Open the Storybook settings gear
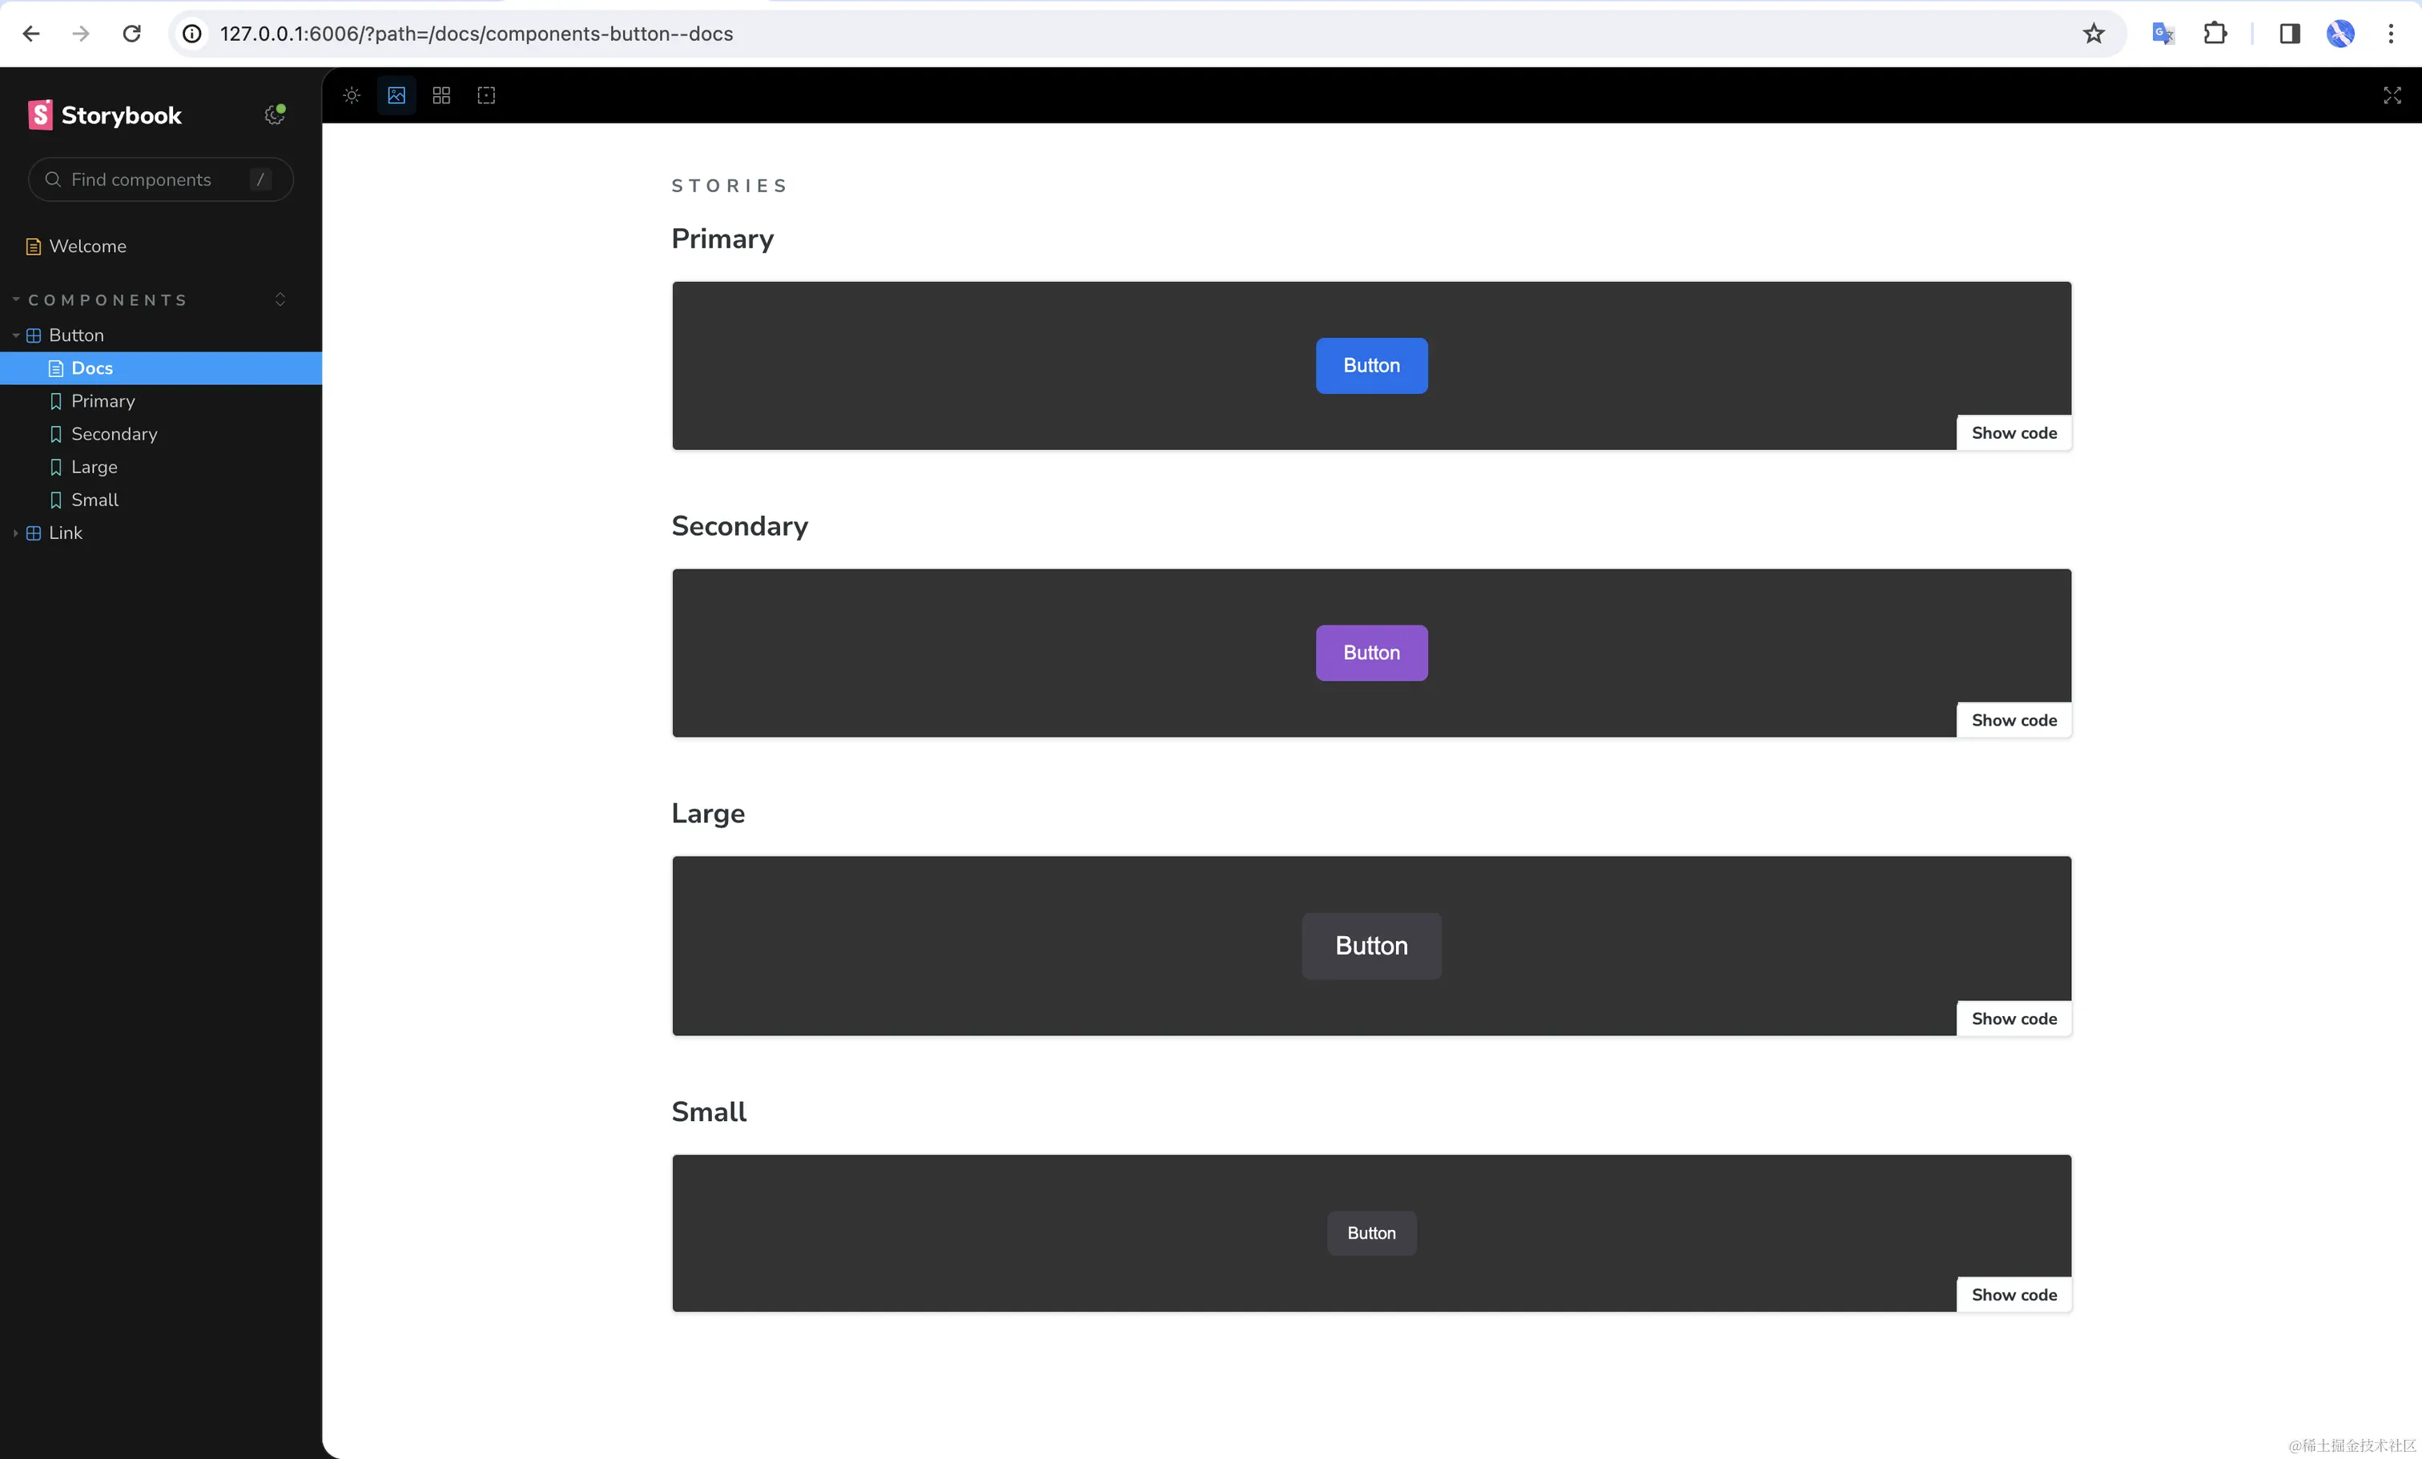This screenshot has height=1459, width=2422. pyautogui.click(x=273, y=115)
